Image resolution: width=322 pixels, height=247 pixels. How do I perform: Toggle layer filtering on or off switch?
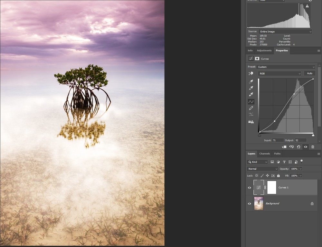click(x=301, y=161)
